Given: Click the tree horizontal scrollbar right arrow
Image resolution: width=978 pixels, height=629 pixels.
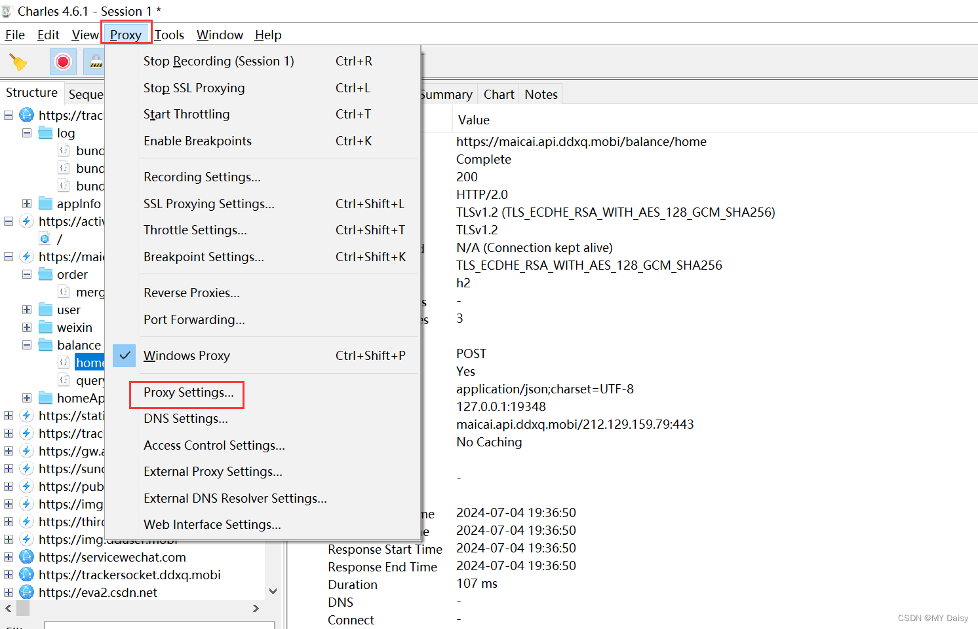Looking at the screenshot, I should tap(256, 609).
